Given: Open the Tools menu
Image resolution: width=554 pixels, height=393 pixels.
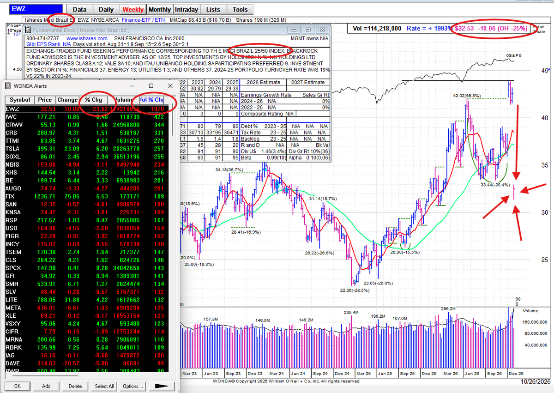Looking at the screenshot, I should [x=240, y=9].
